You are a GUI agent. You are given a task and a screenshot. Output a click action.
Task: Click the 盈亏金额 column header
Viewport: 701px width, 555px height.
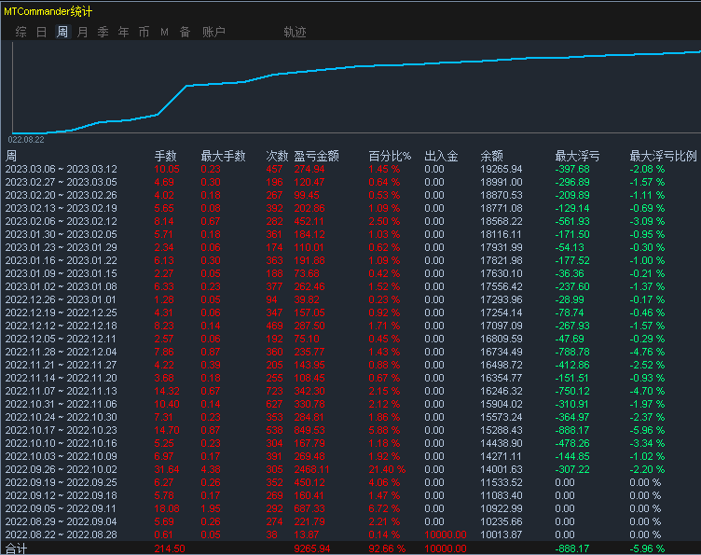tap(315, 156)
